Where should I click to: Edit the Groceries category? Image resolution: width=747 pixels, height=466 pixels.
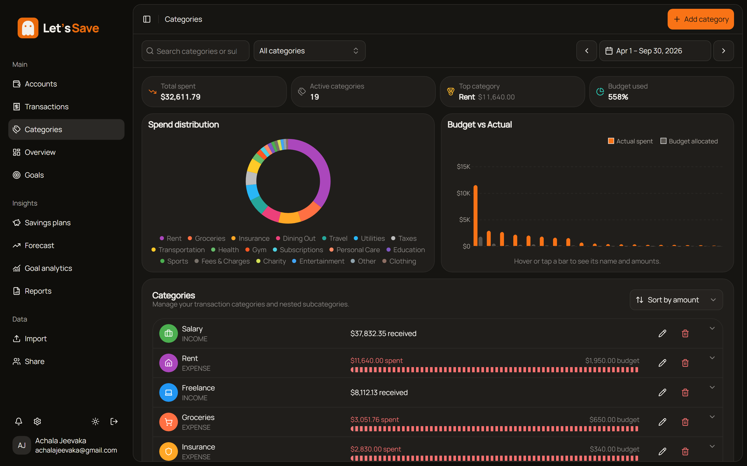(662, 422)
